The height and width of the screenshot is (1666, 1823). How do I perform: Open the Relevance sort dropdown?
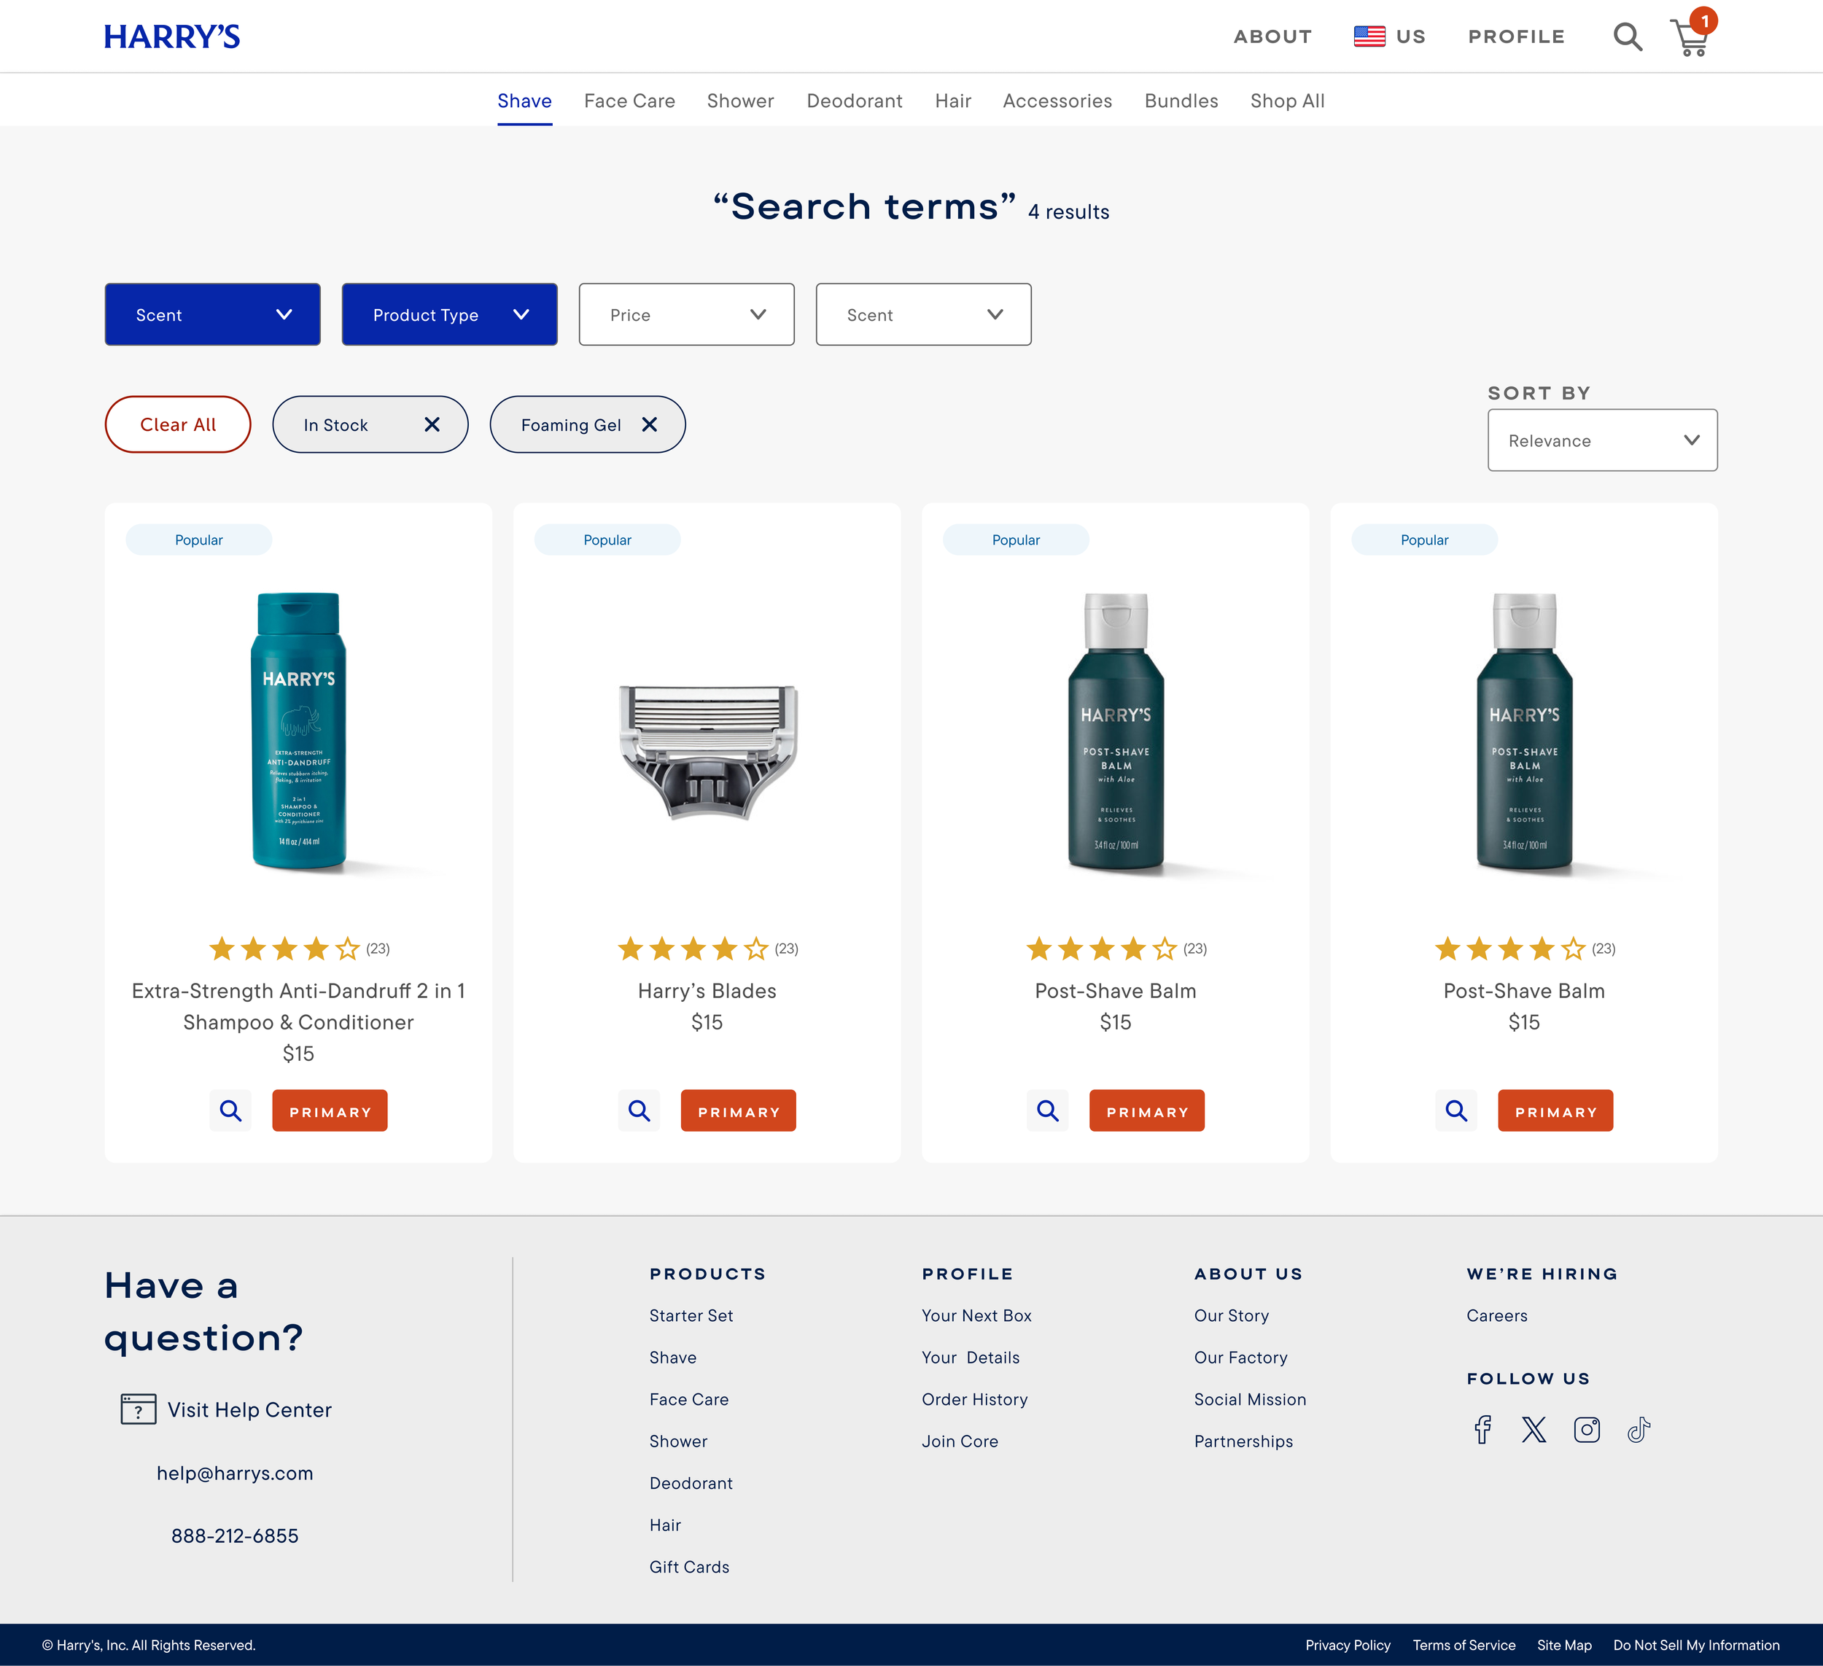tap(1601, 440)
